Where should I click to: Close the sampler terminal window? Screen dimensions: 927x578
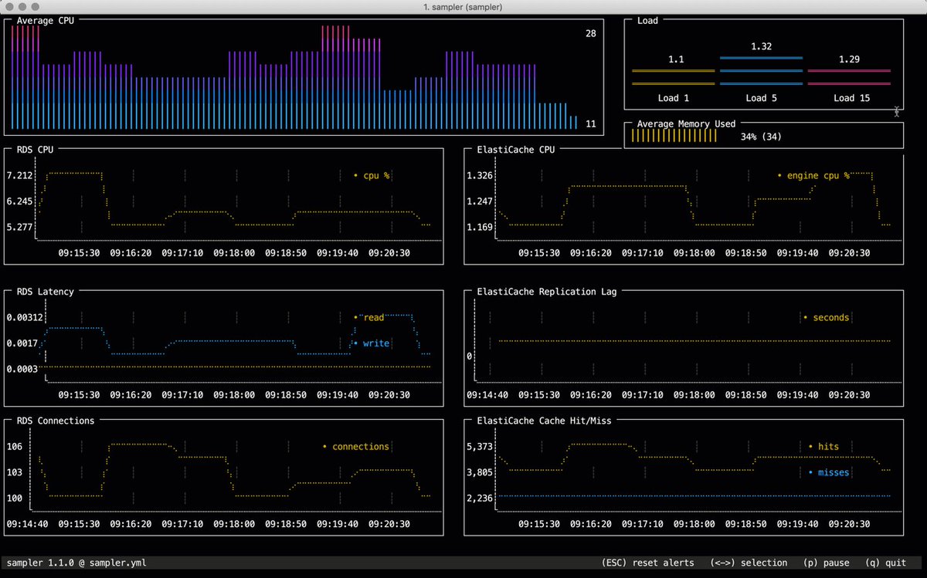[x=9, y=6]
